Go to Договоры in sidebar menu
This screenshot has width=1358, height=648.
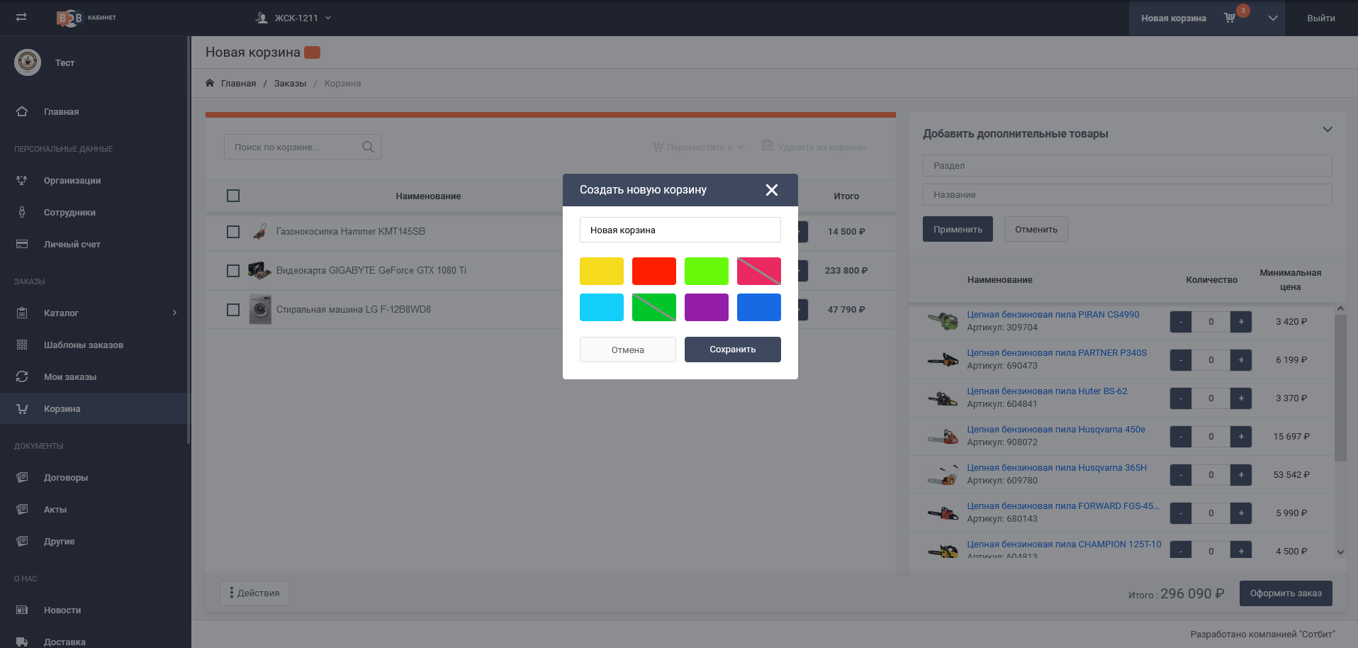(65, 478)
